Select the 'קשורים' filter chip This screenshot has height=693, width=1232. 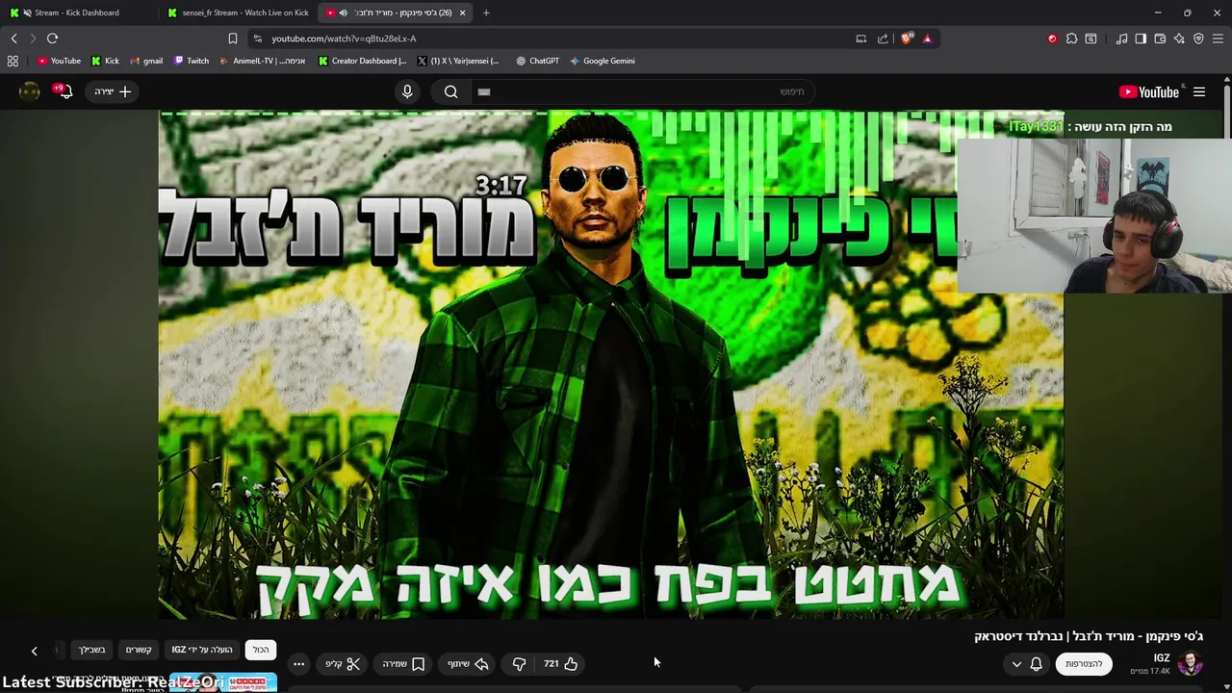139,650
